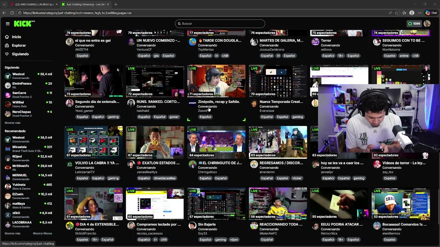The width and height of the screenshot is (440, 247).
Task: Open the user profile avatar menu
Action: 427,24
